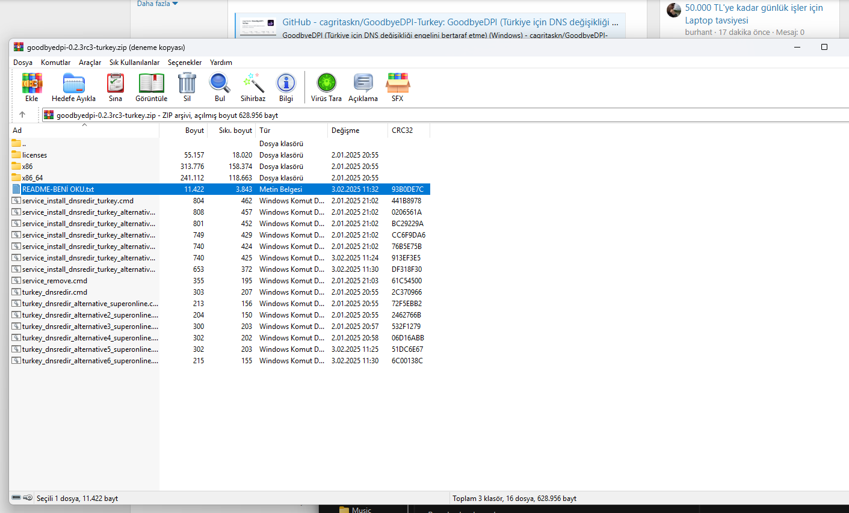849x513 pixels.
Task: Select turkey_dnsredir_alternative4_superonline file name
Action: click(x=90, y=338)
